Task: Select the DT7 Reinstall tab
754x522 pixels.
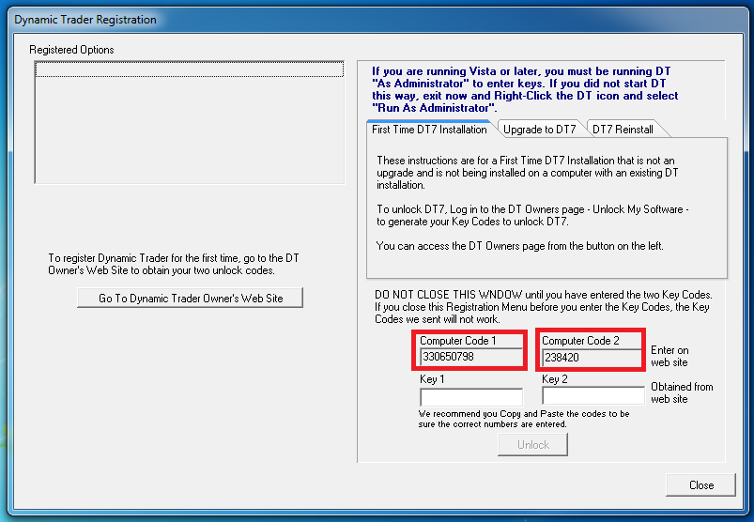Action: [622, 130]
